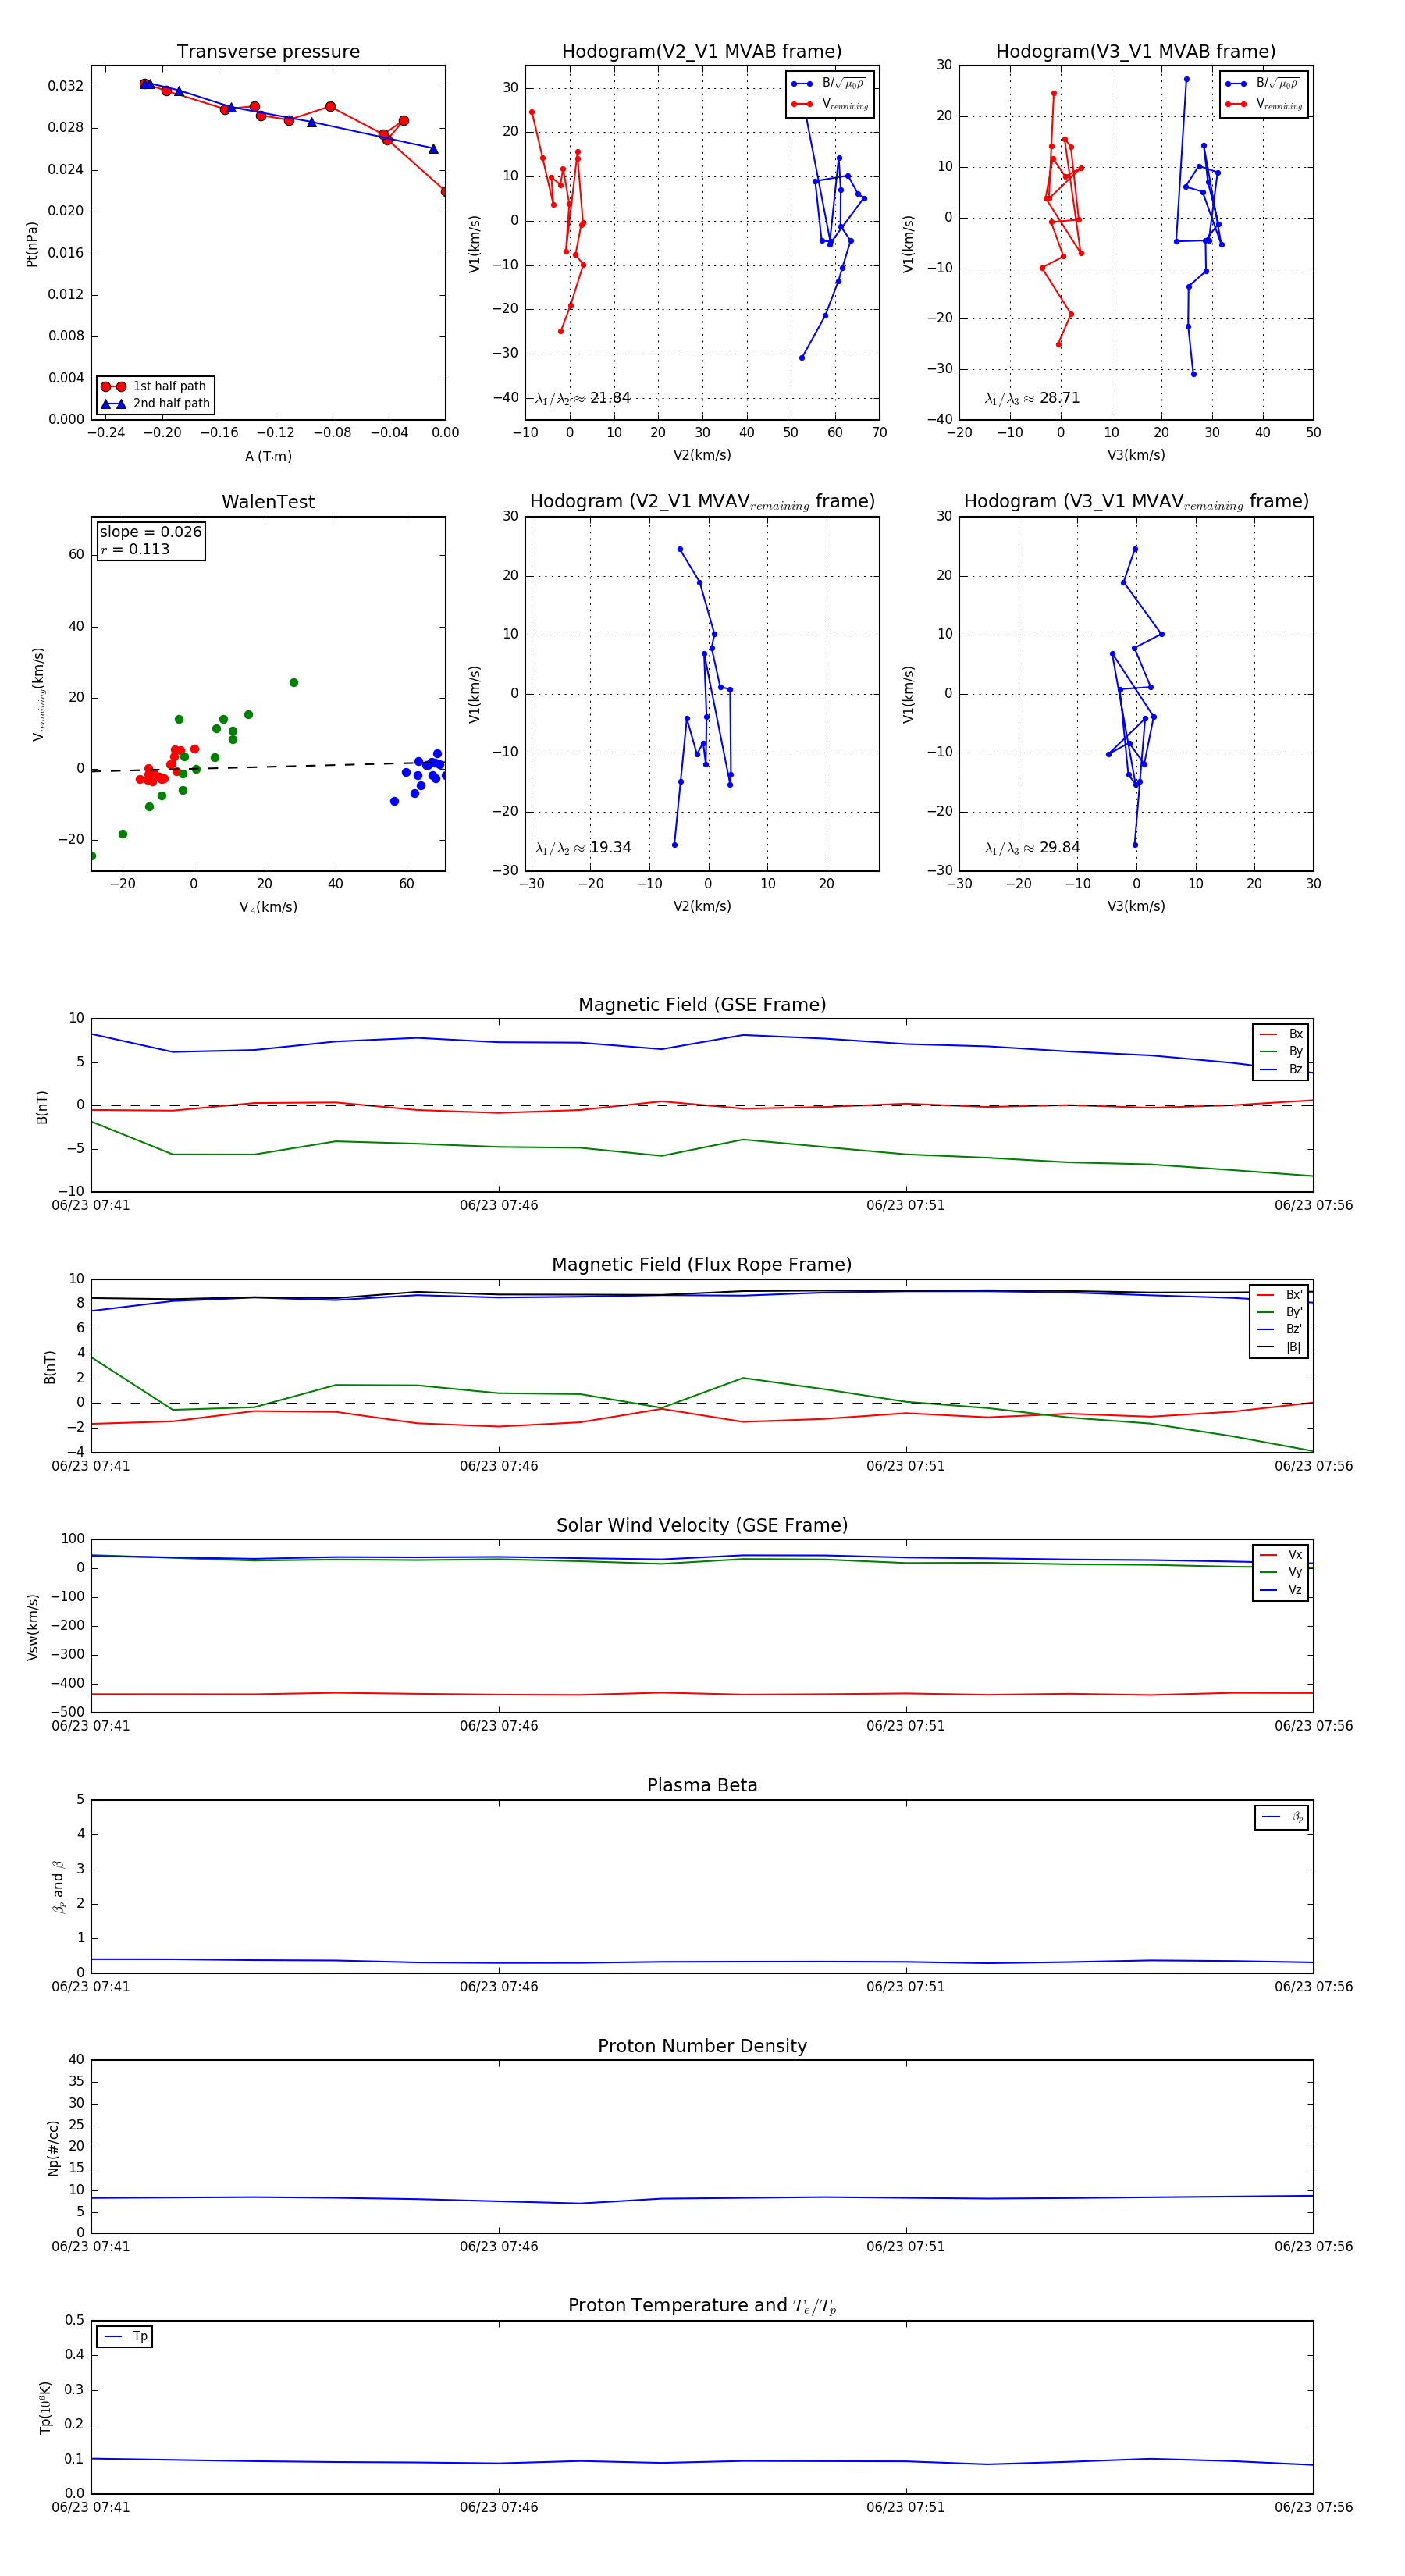Click 'B(nT)' y-axis label of GSE field plot
Viewport: 1405px width, 2576px height.
(x=41, y=1106)
